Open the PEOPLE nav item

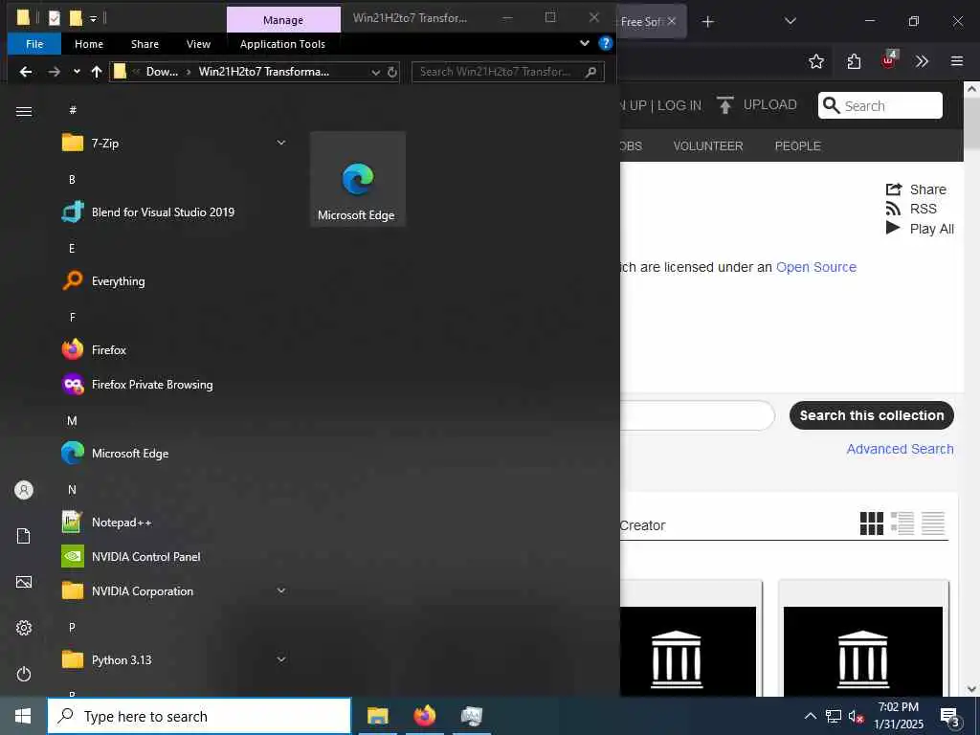797,145
